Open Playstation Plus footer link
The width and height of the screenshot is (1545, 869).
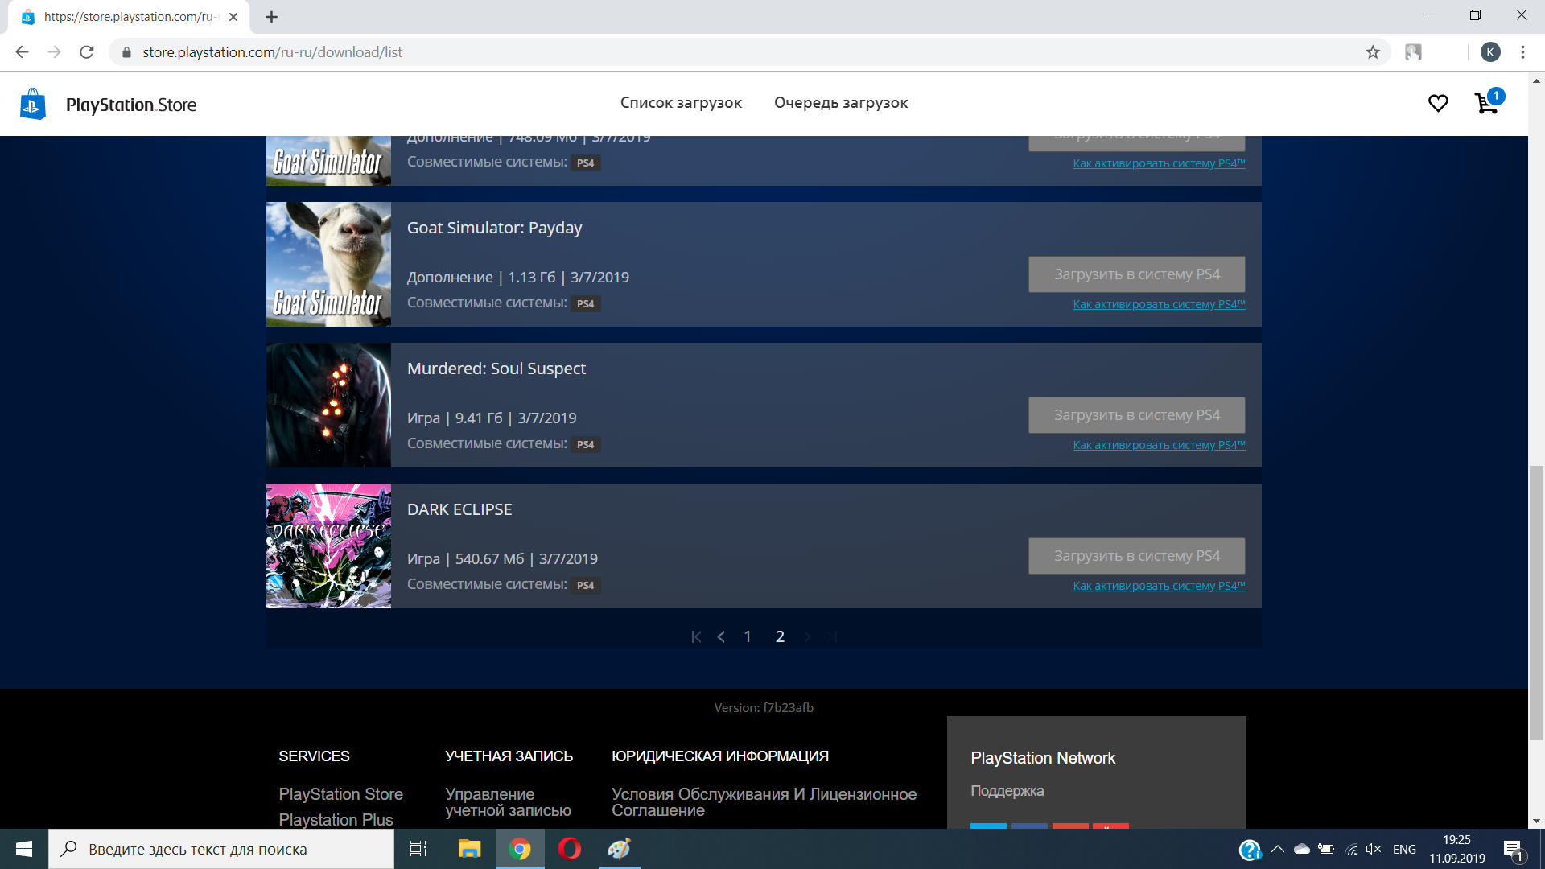point(336,819)
